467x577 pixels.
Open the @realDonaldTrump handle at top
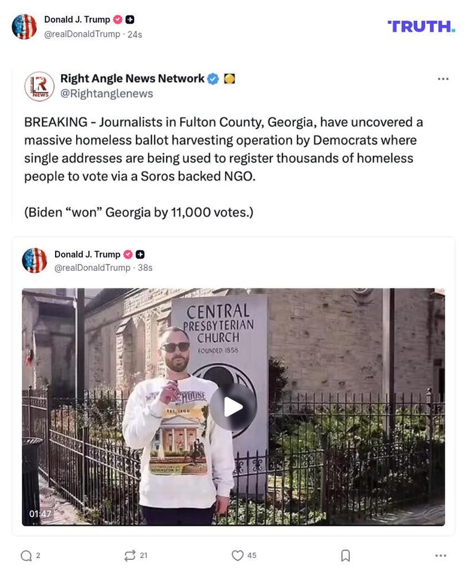tap(82, 34)
